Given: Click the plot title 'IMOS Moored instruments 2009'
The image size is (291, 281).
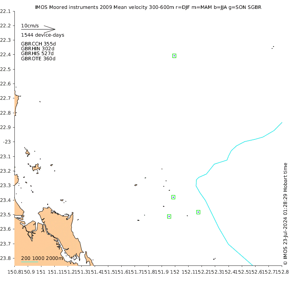Looking at the screenshot, I should [x=74, y=7].
